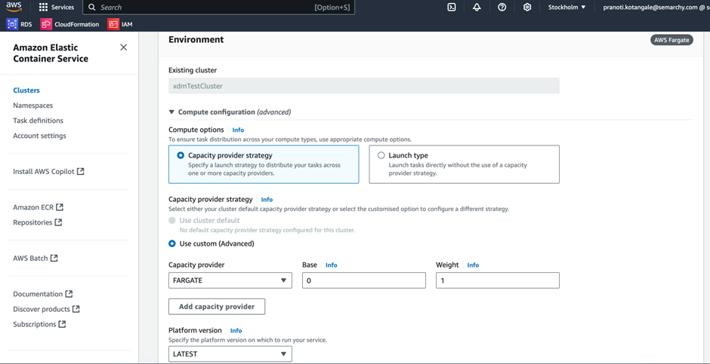Select Use cluster default radio button
710x364 pixels.
click(172, 220)
